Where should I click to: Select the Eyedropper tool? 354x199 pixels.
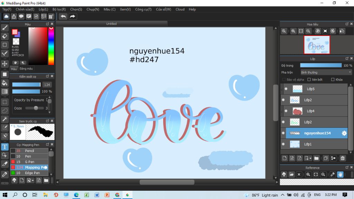5,174
